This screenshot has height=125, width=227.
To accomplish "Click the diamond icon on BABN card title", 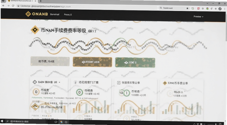I will (x=35, y=82).
